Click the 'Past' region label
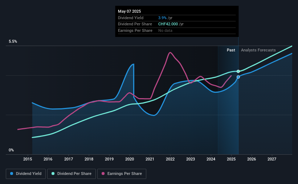 [231, 50]
